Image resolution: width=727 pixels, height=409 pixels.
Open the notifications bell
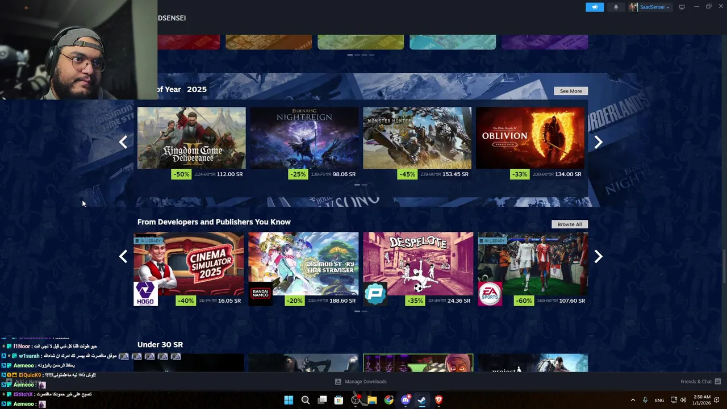tap(616, 7)
